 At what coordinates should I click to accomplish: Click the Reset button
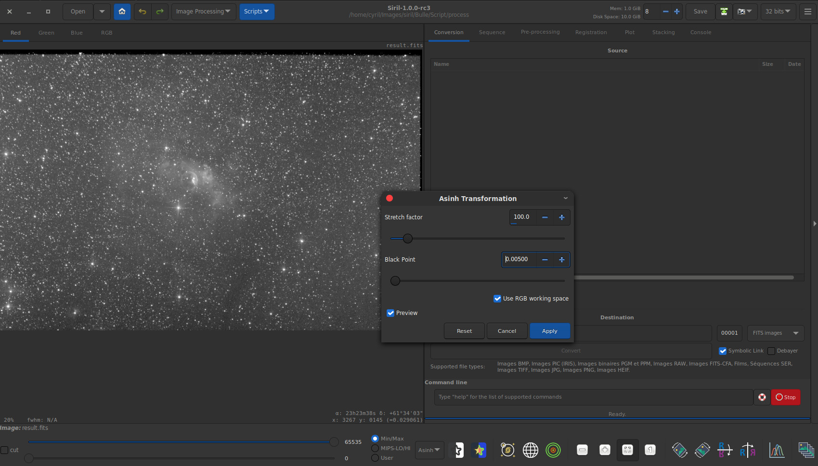tap(464, 331)
